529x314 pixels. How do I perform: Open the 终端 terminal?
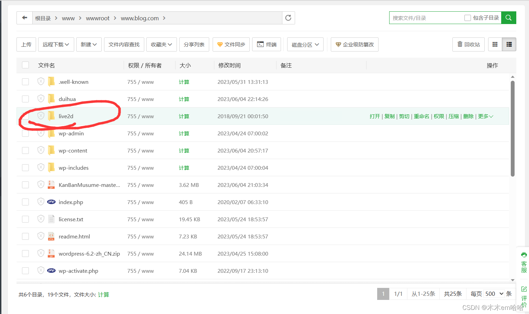click(267, 44)
